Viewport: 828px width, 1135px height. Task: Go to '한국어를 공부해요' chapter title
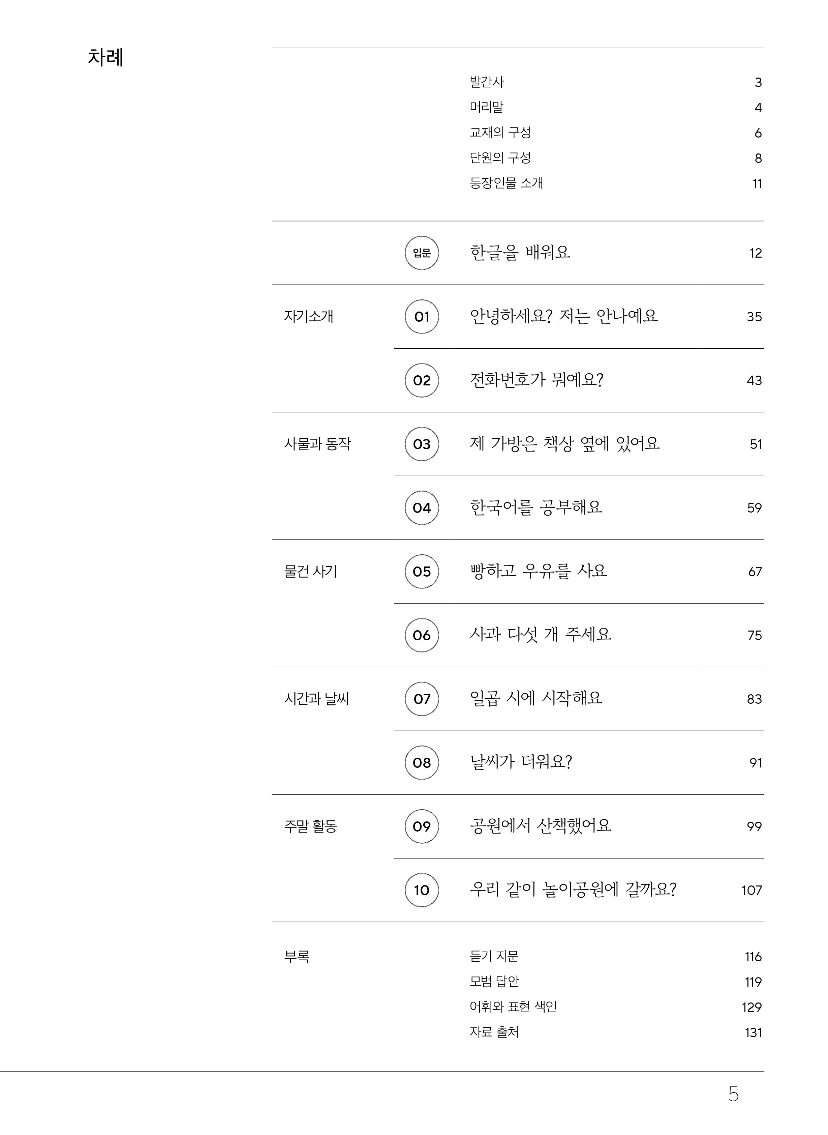pos(535,507)
